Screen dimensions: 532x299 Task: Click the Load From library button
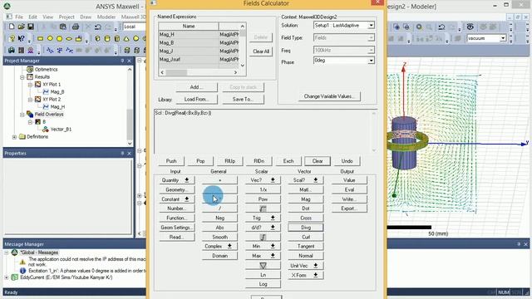pos(196,100)
